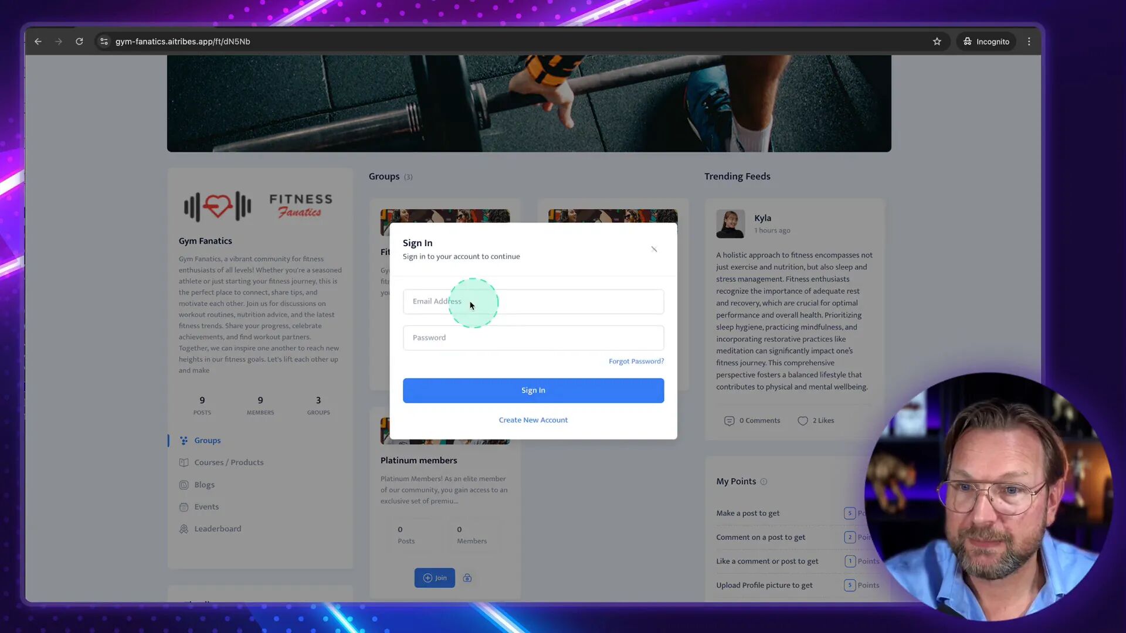Click the Forgot Password link
Image resolution: width=1126 pixels, height=633 pixels.
(x=636, y=361)
